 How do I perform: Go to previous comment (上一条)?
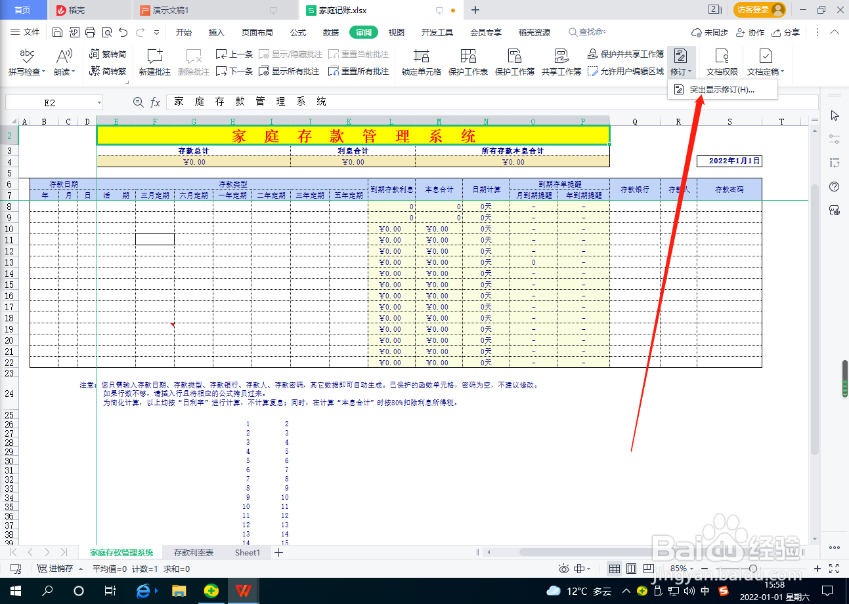pos(234,54)
